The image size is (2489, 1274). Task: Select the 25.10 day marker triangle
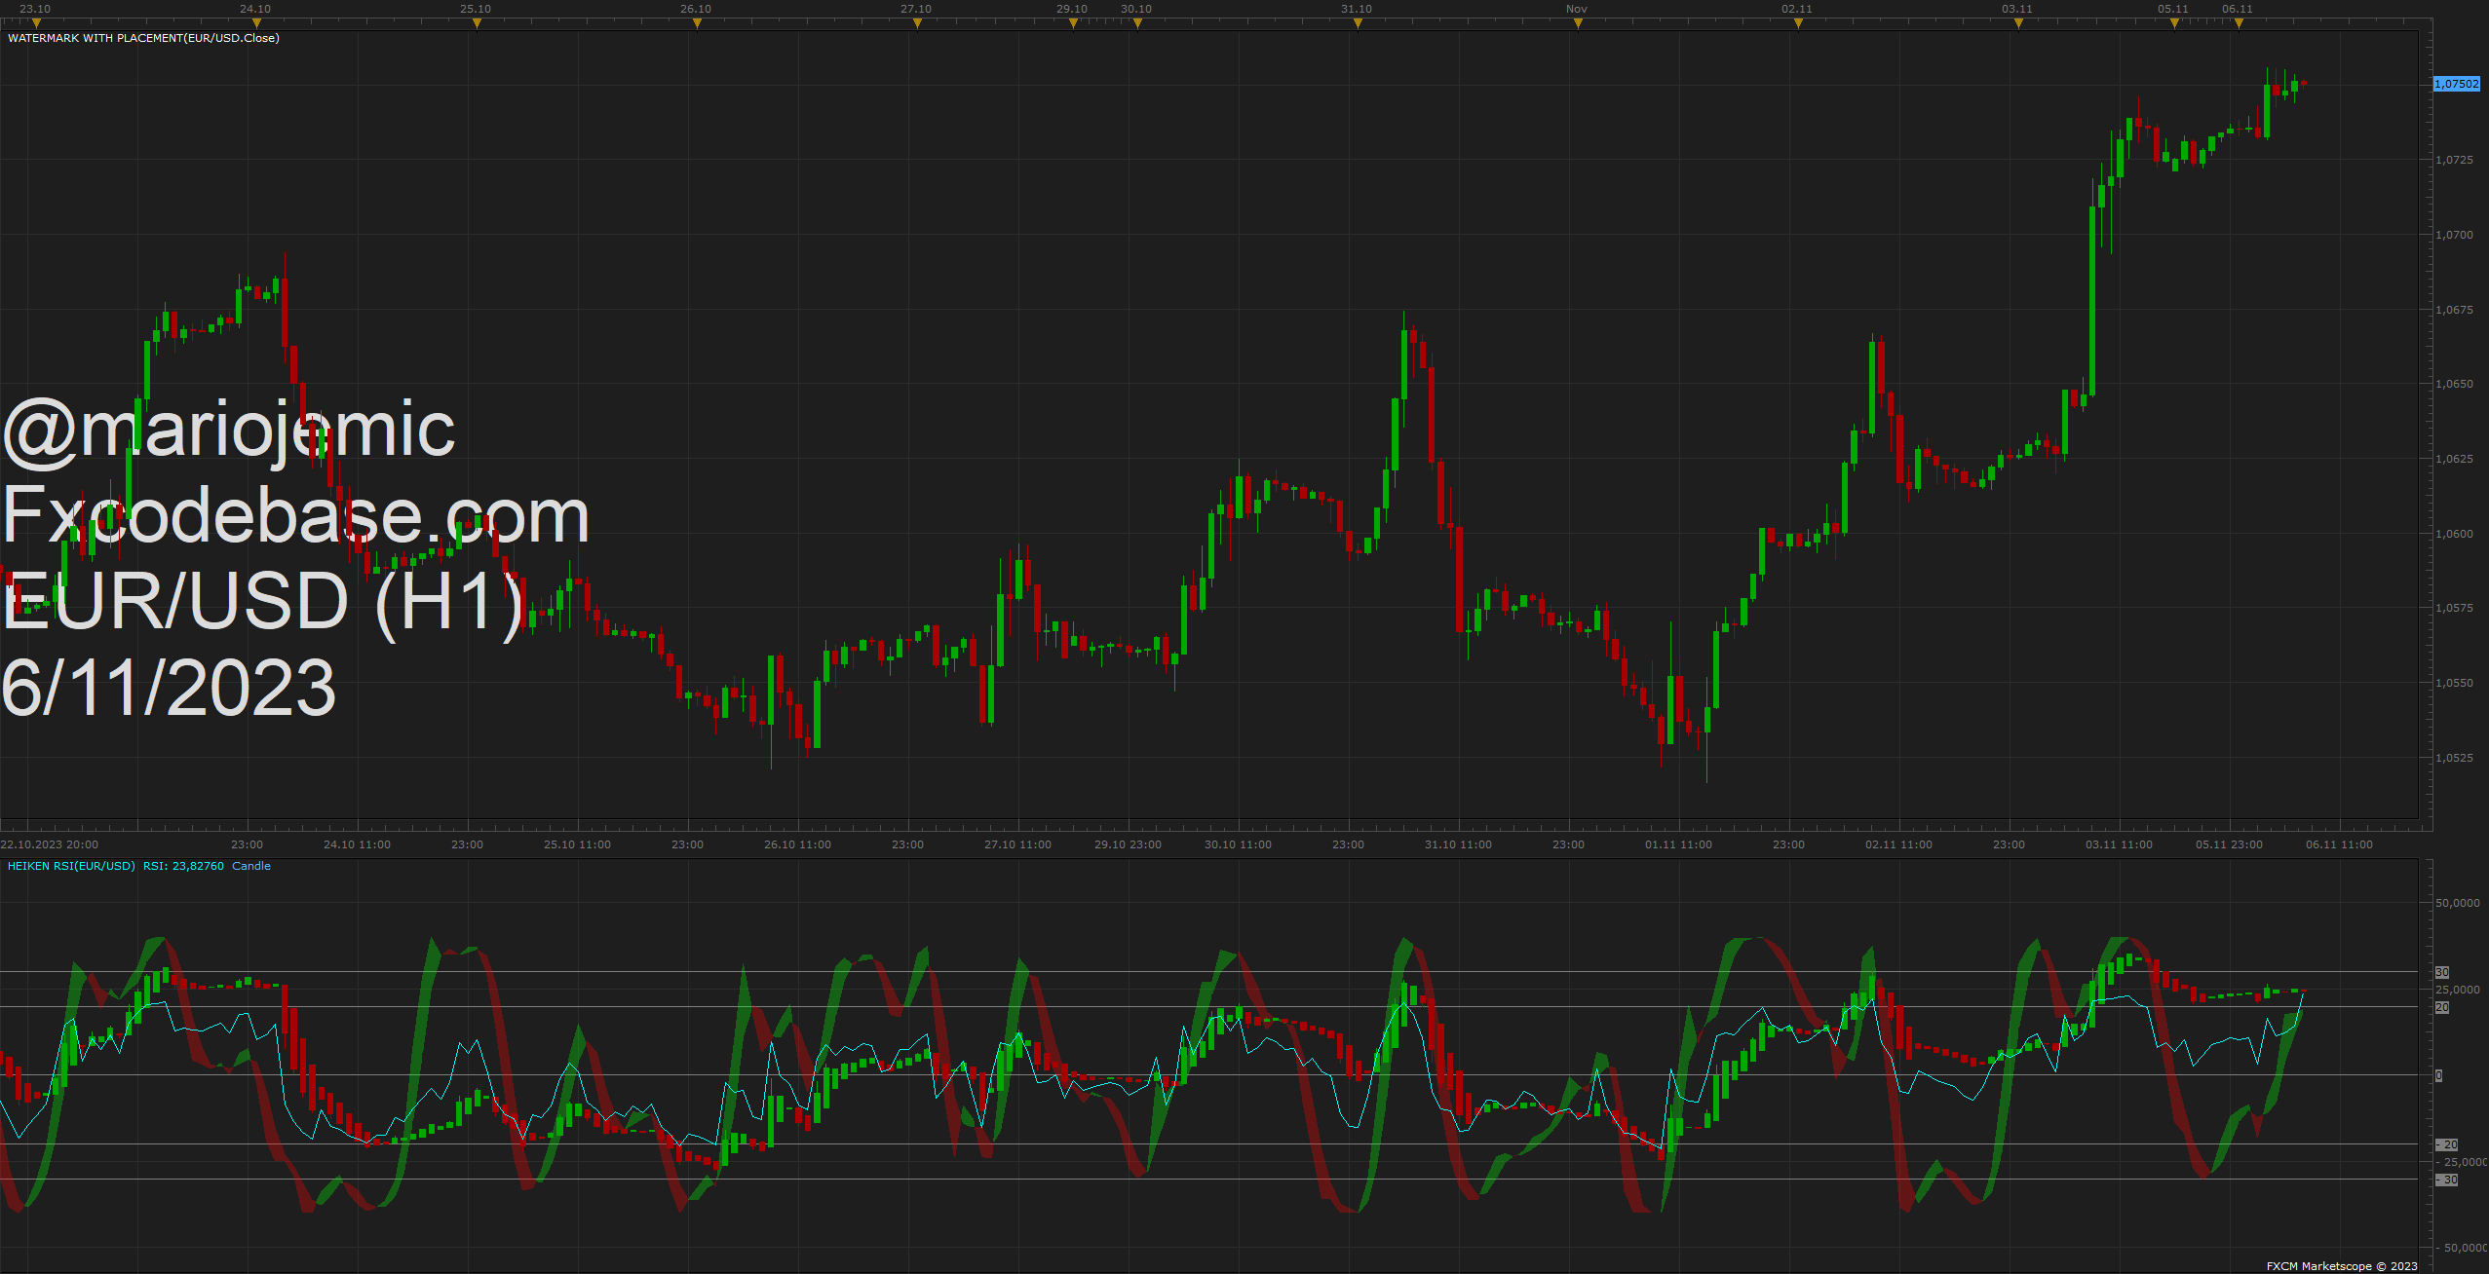tap(477, 23)
